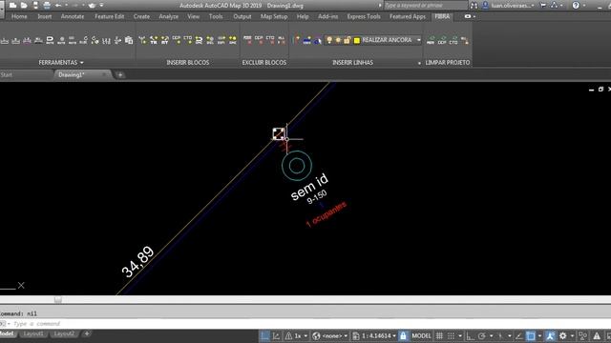Open the FIBRA ribbon tab
611x343 pixels.
tap(442, 16)
